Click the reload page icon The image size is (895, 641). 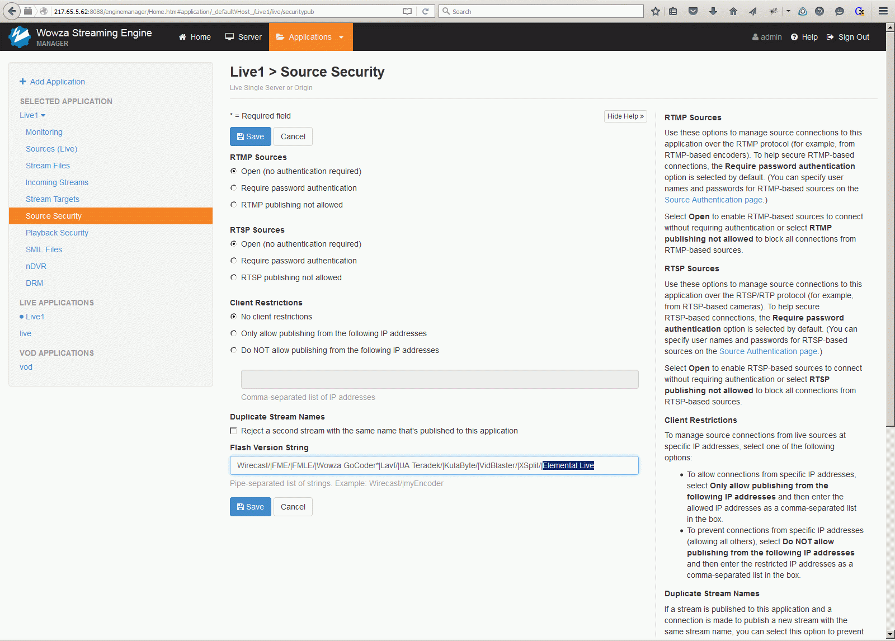pyautogui.click(x=425, y=11)
